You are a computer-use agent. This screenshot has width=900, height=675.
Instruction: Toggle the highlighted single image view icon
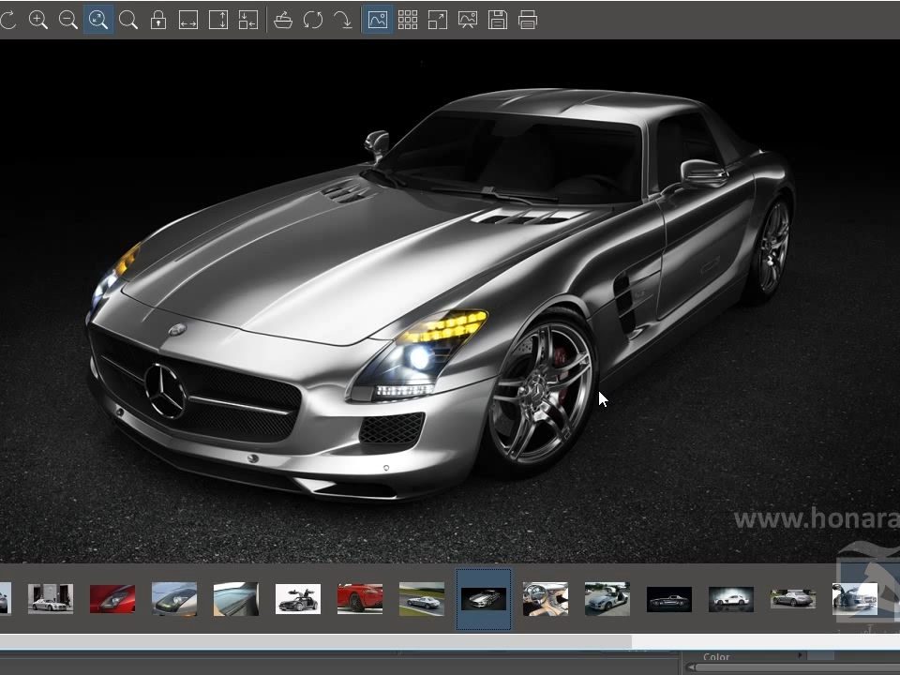pyautogui.click(x=378, y=20)
